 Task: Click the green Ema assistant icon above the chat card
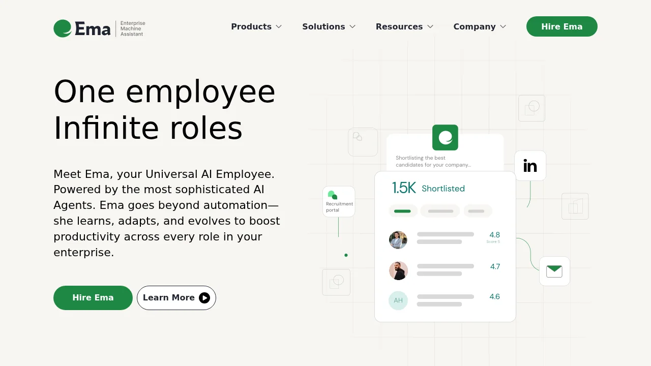tap(445, 137)
